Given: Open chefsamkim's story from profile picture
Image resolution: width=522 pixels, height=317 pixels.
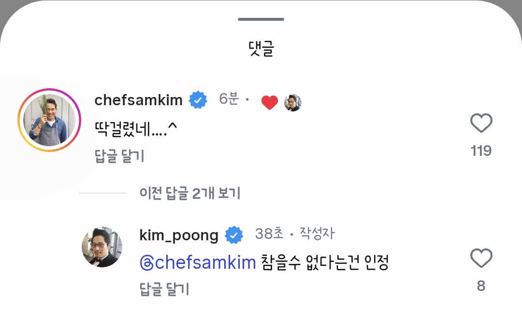Looking at the screenshot, I should tap(49, 120).
